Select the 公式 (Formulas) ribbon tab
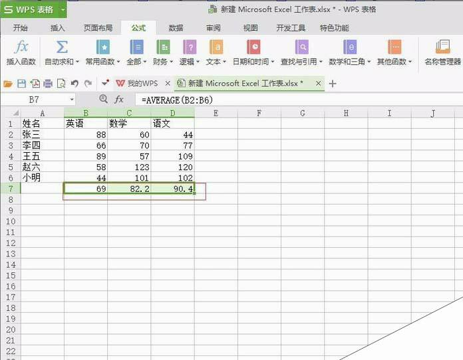Image resolution: width=463 pixels, height=360 pixels. [138, 28]
